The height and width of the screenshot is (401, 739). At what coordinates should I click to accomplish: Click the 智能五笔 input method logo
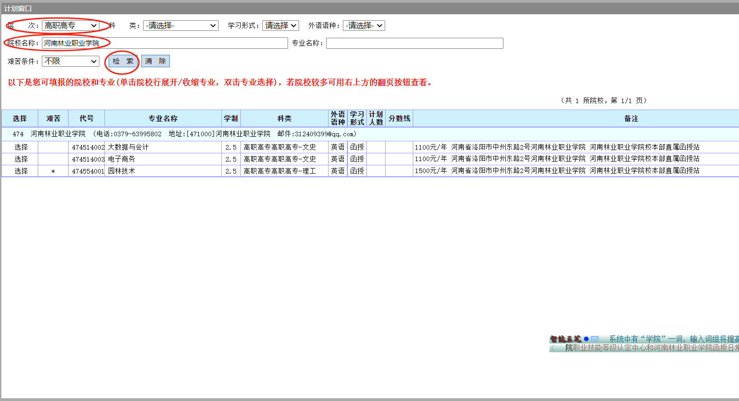tap(566, 339)
